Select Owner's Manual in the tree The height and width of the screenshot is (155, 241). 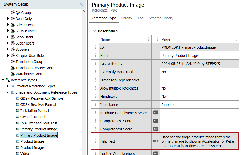click(x=33, y=117)
